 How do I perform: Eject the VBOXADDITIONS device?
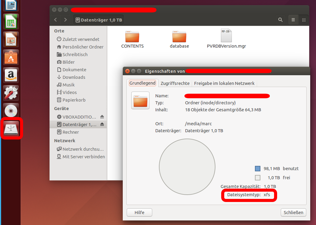tap(102, 117)
